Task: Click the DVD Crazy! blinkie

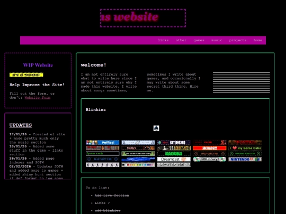Action: (x=210, y=159)
